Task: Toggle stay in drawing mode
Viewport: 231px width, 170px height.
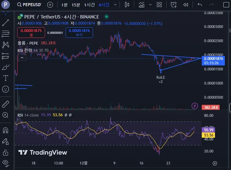Action: [6, 141]
